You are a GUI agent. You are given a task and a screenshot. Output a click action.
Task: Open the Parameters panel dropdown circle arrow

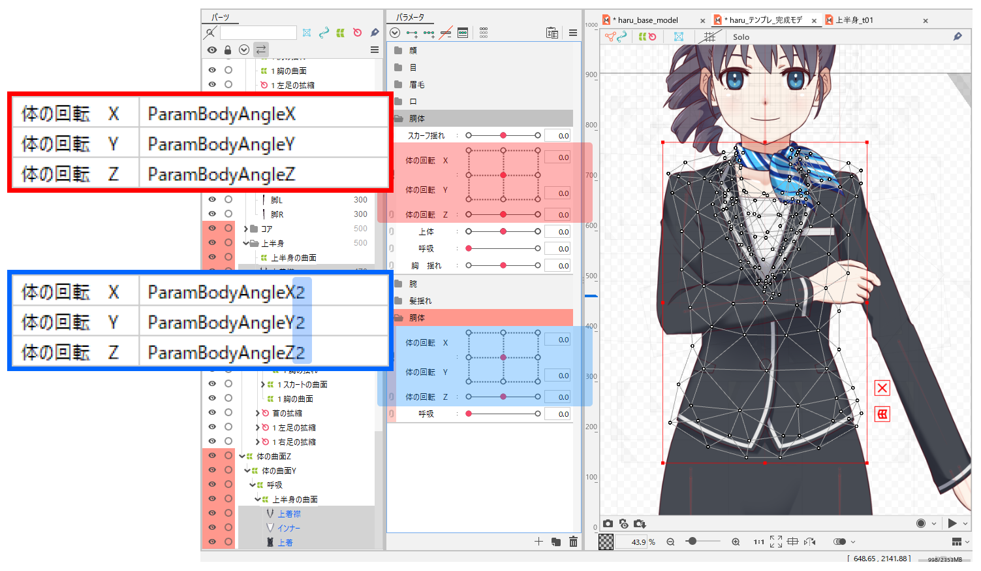(395, 33)
